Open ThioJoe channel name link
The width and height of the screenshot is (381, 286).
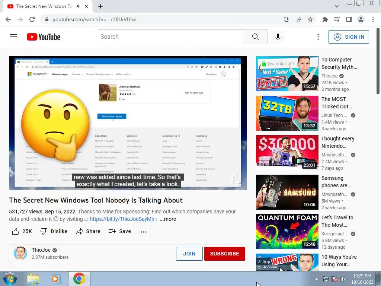pyautogui.click(x=41, y=250)
